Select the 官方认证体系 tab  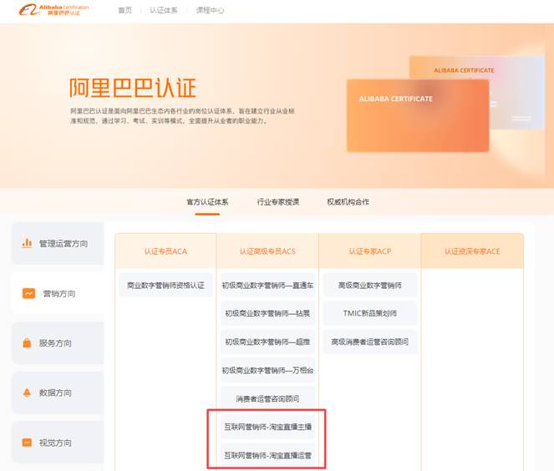207,202
